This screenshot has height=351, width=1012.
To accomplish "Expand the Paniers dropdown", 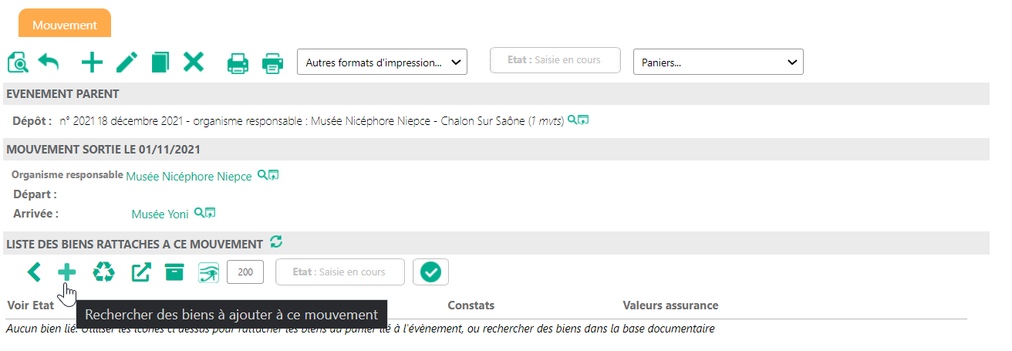I will [x=718, y=62].
